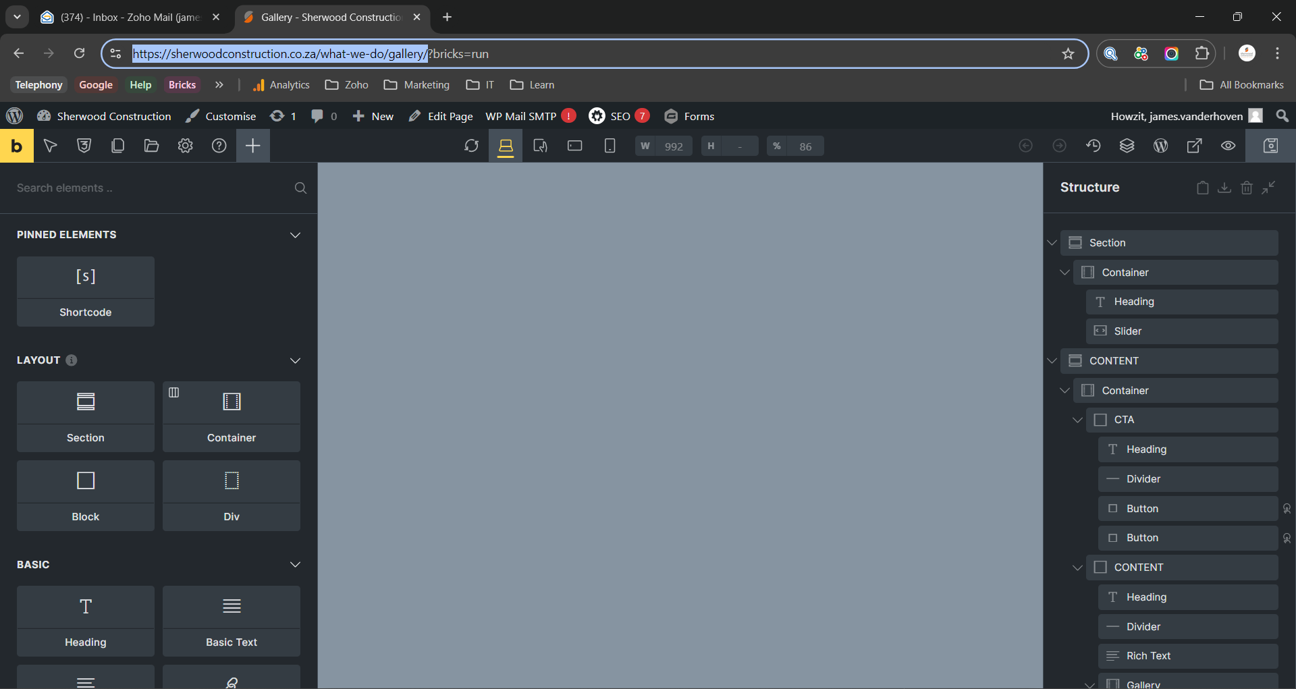Select the mobile portrait breakpoint icon

pos(610,146)
